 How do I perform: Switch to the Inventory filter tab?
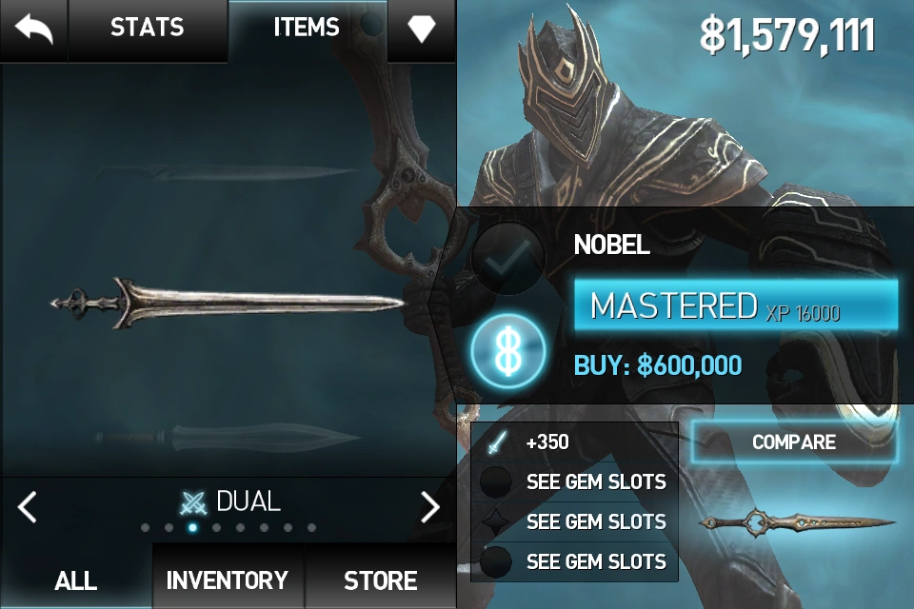point(228,580)
